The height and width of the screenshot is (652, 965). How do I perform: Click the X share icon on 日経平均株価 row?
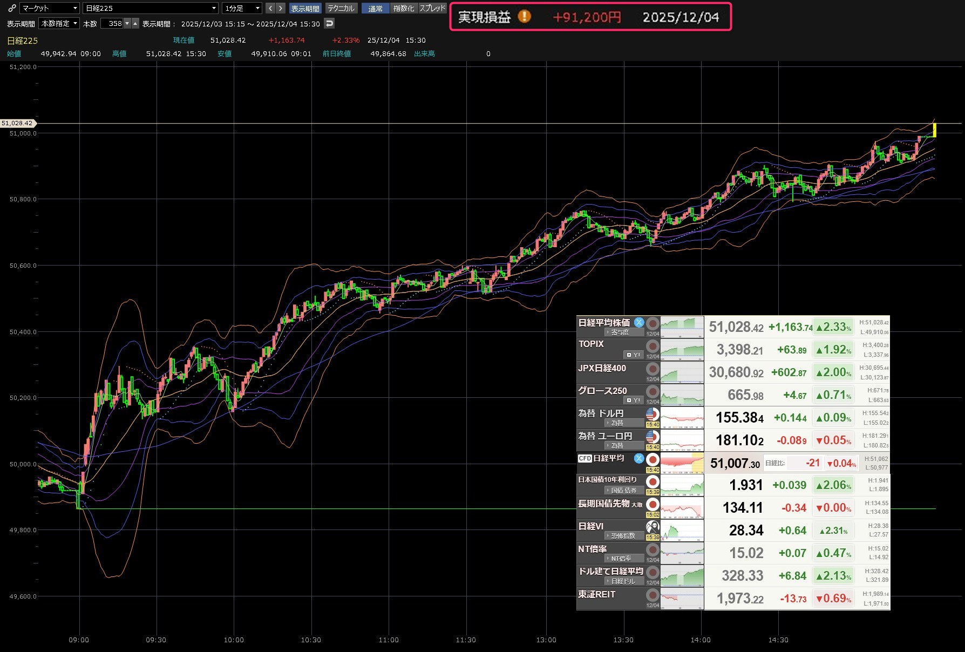639,322
